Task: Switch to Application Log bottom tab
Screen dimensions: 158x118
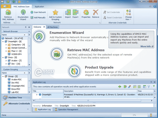Action: [42, 110]
